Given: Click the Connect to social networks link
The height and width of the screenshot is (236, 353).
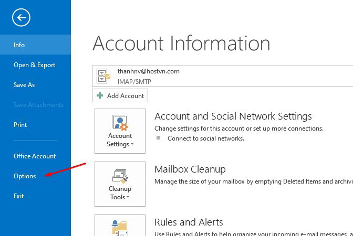Looking at the screenshot, I should click(206, 138).
